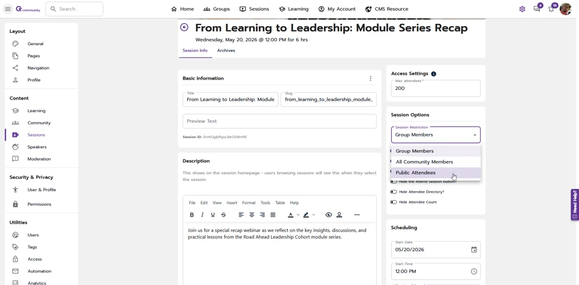The height and width of the screenshot is (285, 579).
Task: Select Public Attendees from restriction list
Action: pyautogui.click(x=416, y=173)
